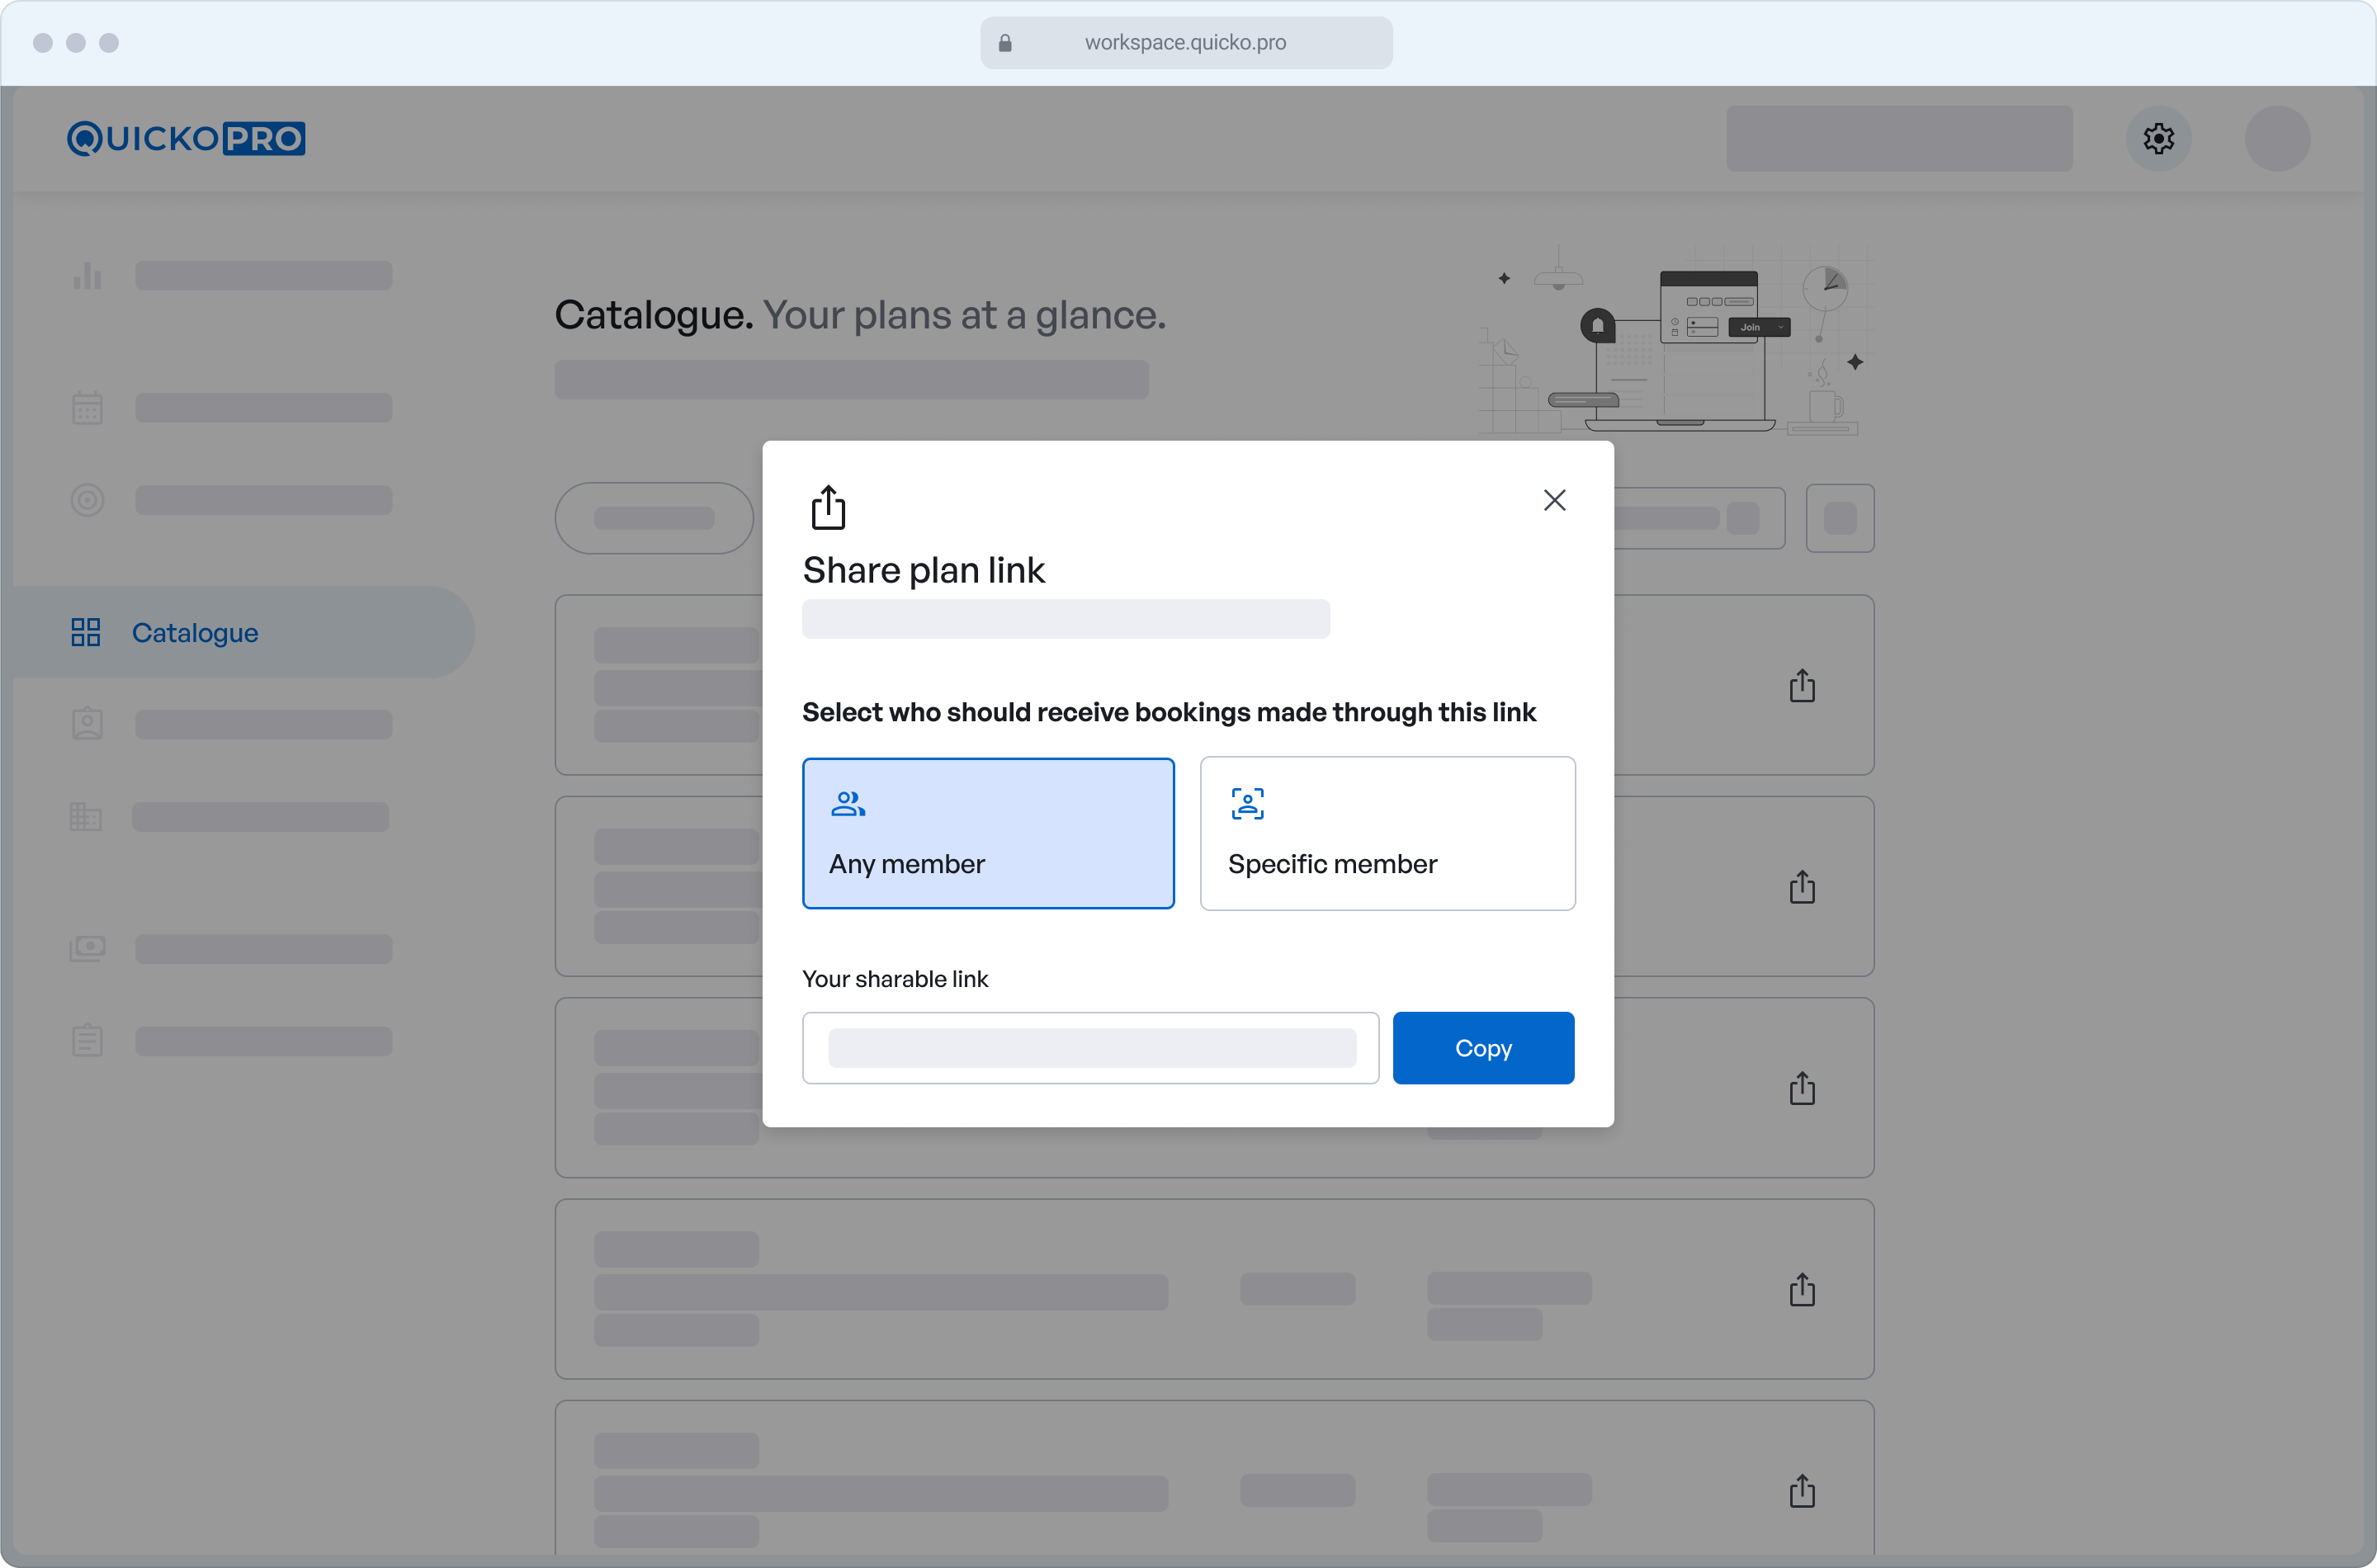This screenshot has height=1568, width=2377.
Task: Share the third plan card
Action: click(1802, 1088)
